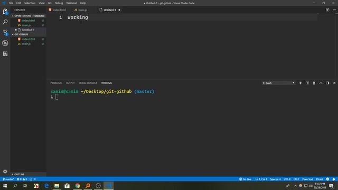Split the terminal pane

click(307, 83)
